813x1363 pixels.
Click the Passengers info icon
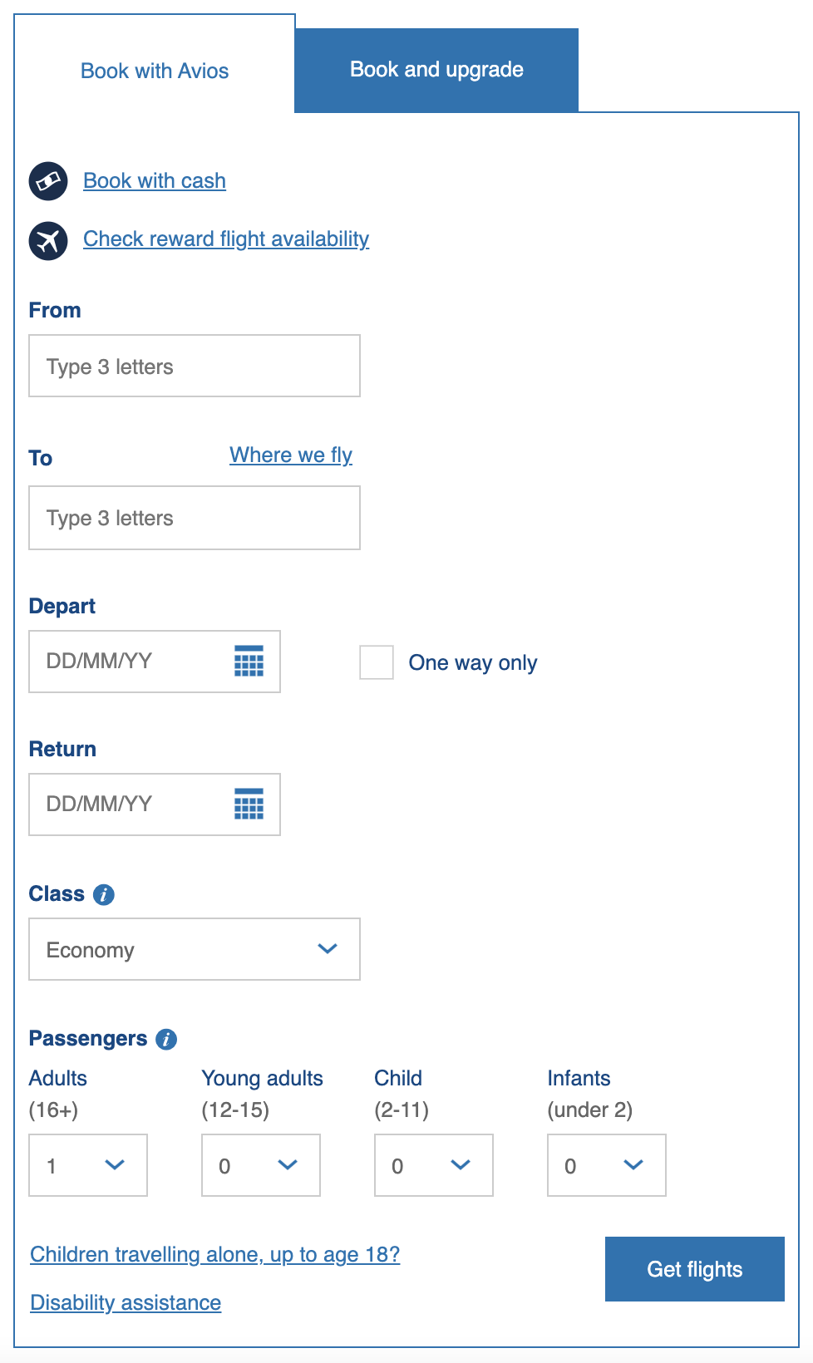(x=166, y=1040)
